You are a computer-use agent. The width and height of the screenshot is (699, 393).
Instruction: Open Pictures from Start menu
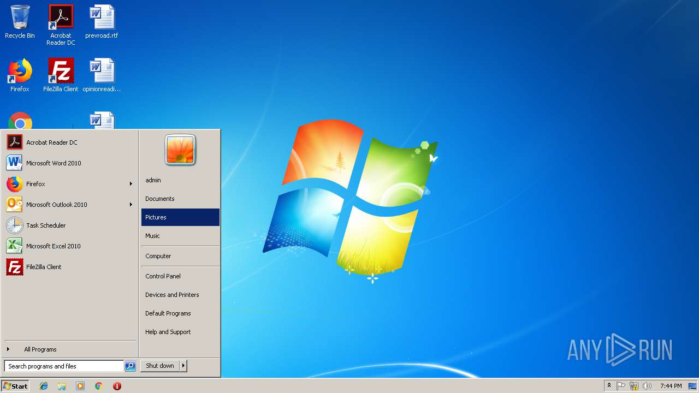(180, 217)
